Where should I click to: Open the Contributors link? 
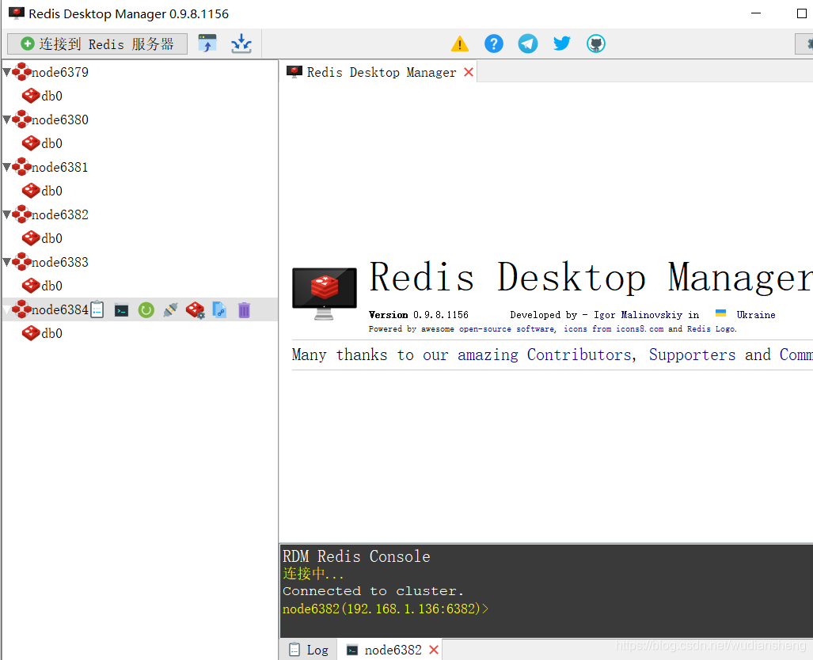point(579,355)
